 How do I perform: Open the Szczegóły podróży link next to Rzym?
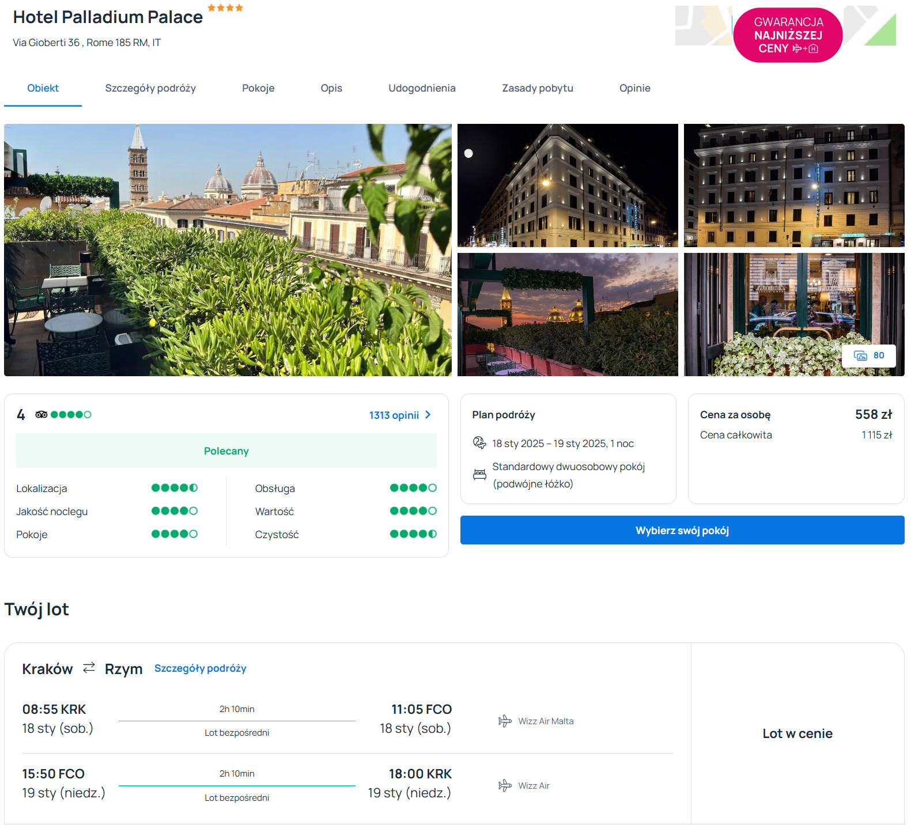(200, 668)
